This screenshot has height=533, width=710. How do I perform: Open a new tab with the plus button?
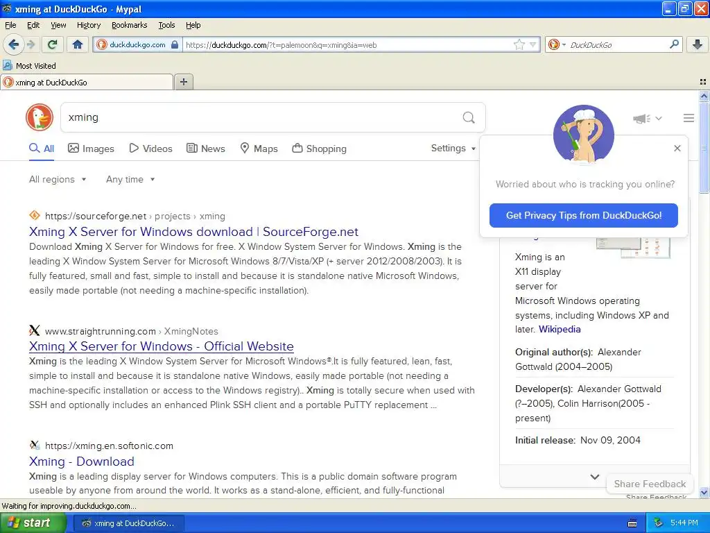coord(183,82)
